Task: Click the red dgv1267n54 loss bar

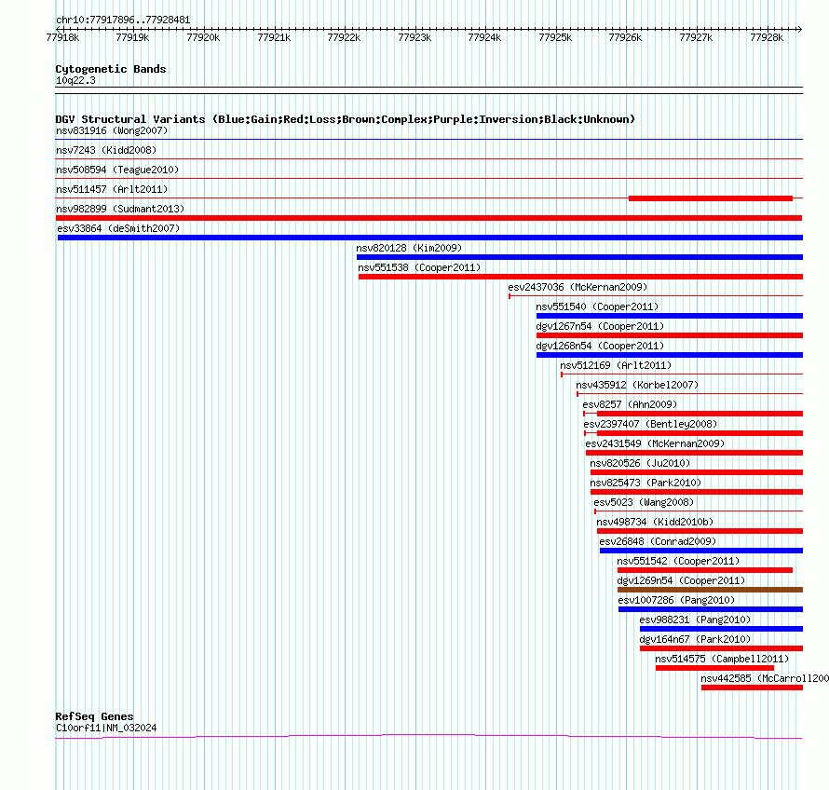Action: pos(670,335)
